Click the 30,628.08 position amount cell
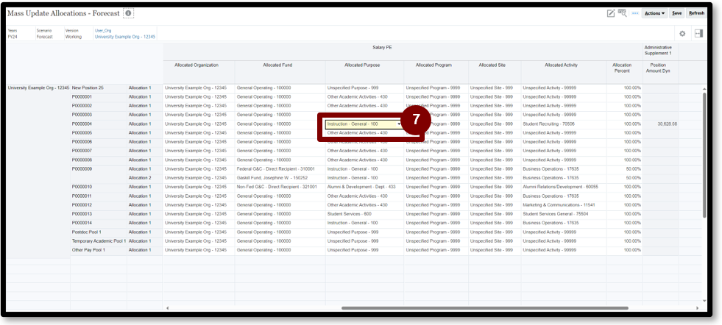The image size is (722, 325). [x=660, y=124]
